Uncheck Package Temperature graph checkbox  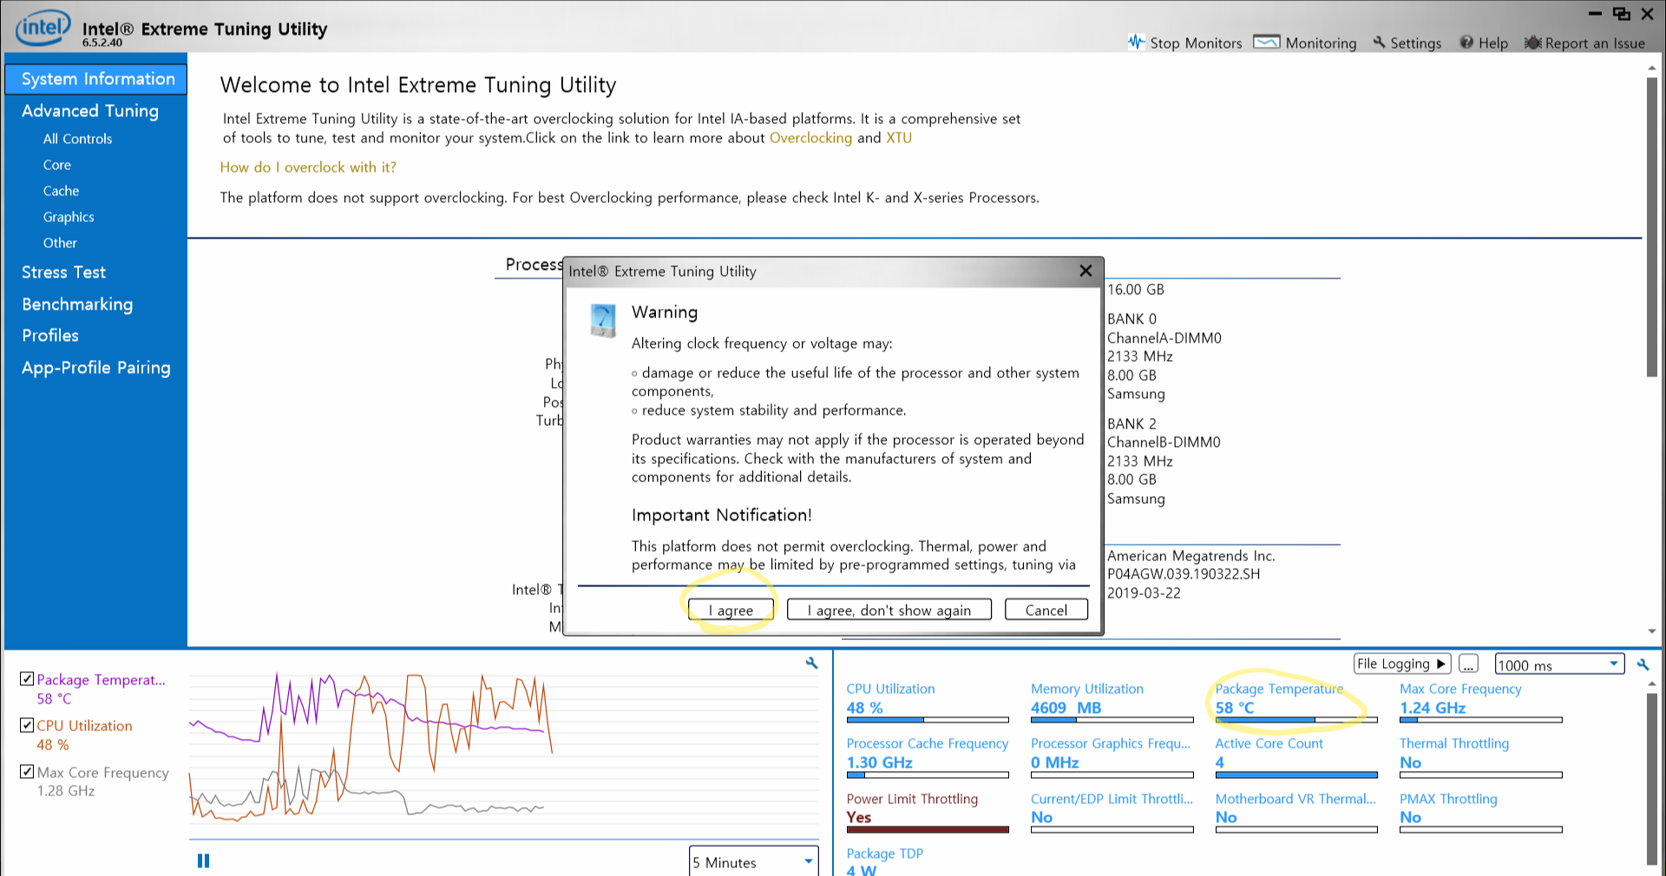coord(27,678)
